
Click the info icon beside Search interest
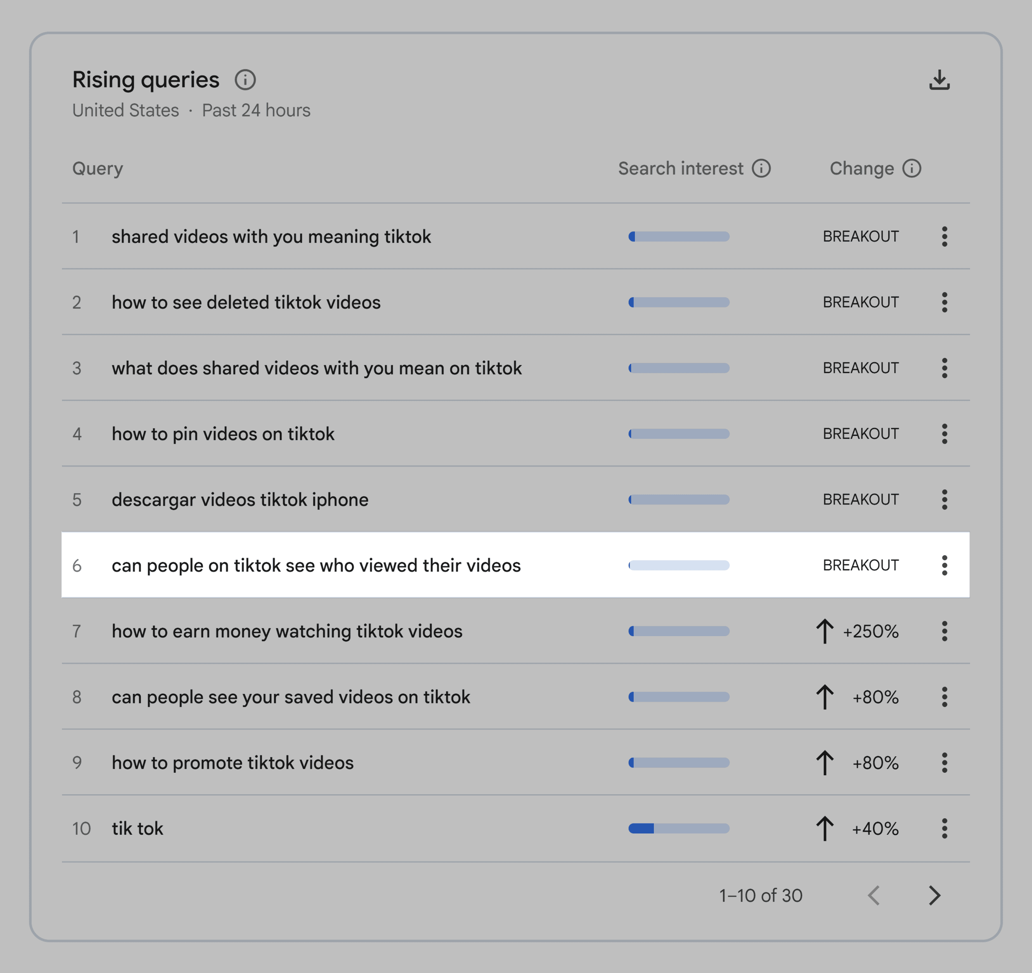(x=761, y=168)
